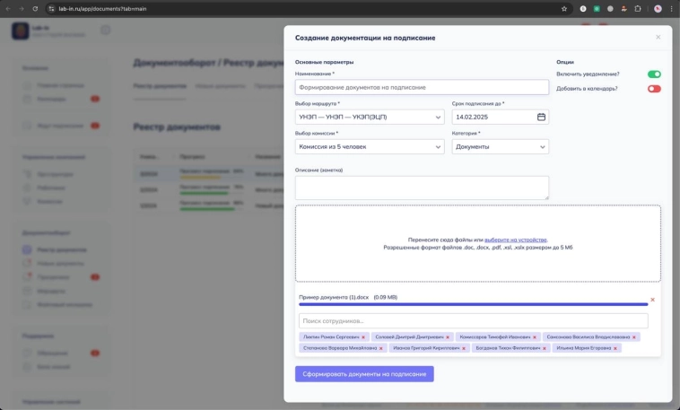
Task: Disable the Включить уведомление toggle
Action: click(654, 74)
